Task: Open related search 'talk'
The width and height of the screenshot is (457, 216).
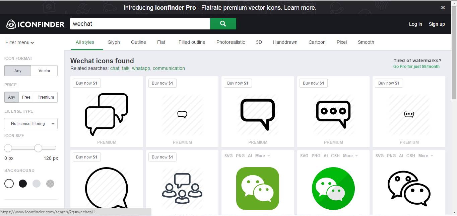Action: 126,68
